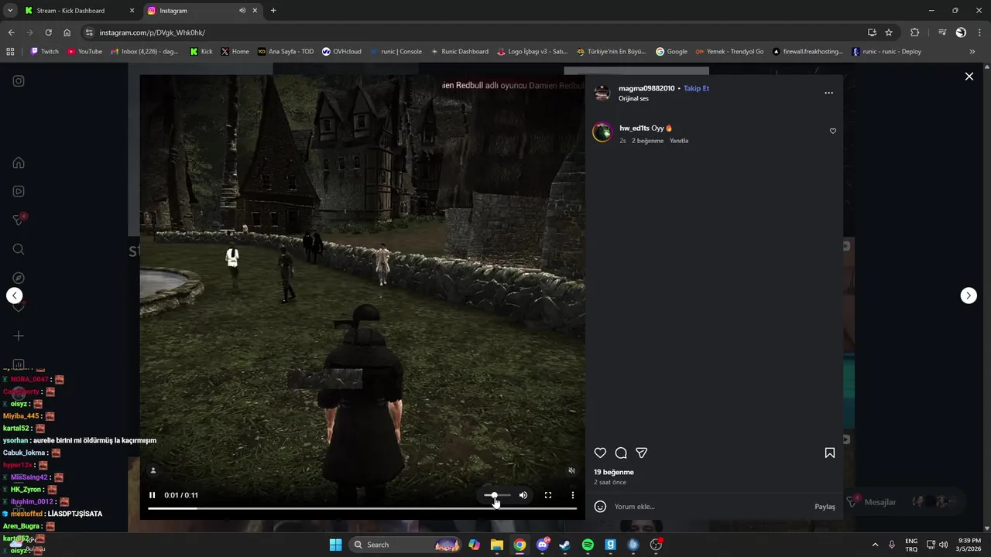Go back in browser history
This screenshot has height=557, width=991.
click(11, 32)
